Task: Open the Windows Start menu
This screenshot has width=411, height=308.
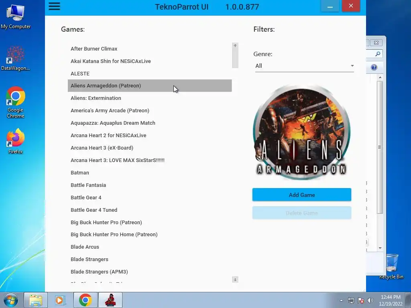Action: click(11, 300)
